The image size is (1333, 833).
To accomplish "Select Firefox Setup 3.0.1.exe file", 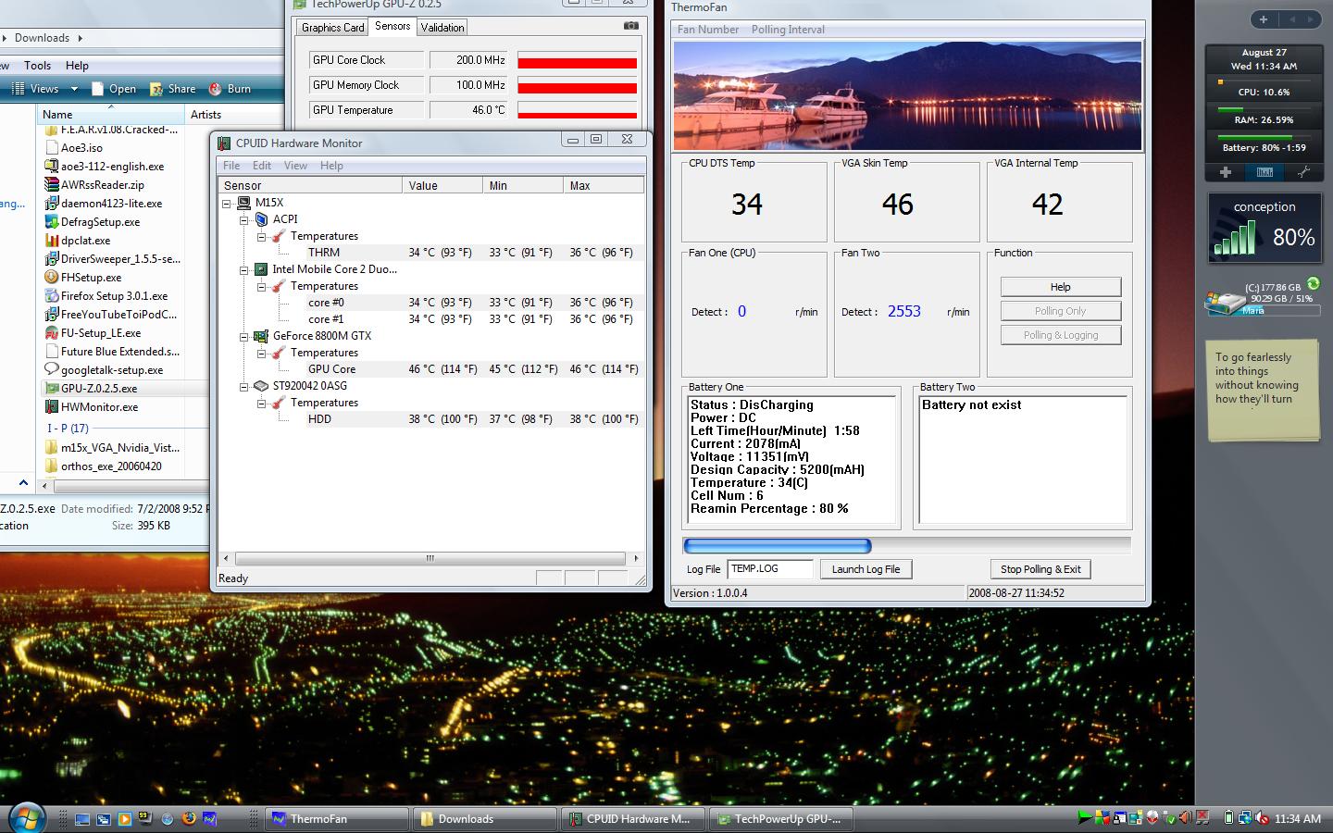I will click(114, 296).
